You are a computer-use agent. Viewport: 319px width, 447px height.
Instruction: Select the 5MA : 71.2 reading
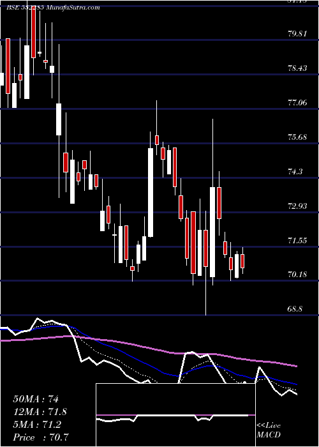pos(37,425)
